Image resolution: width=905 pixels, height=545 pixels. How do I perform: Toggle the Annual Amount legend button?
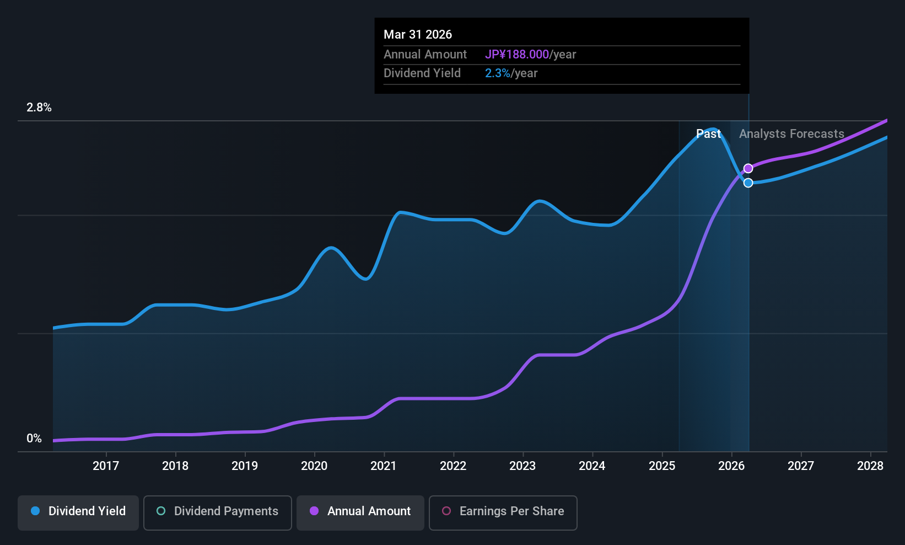pyautogui.click(x=360, y=512)
